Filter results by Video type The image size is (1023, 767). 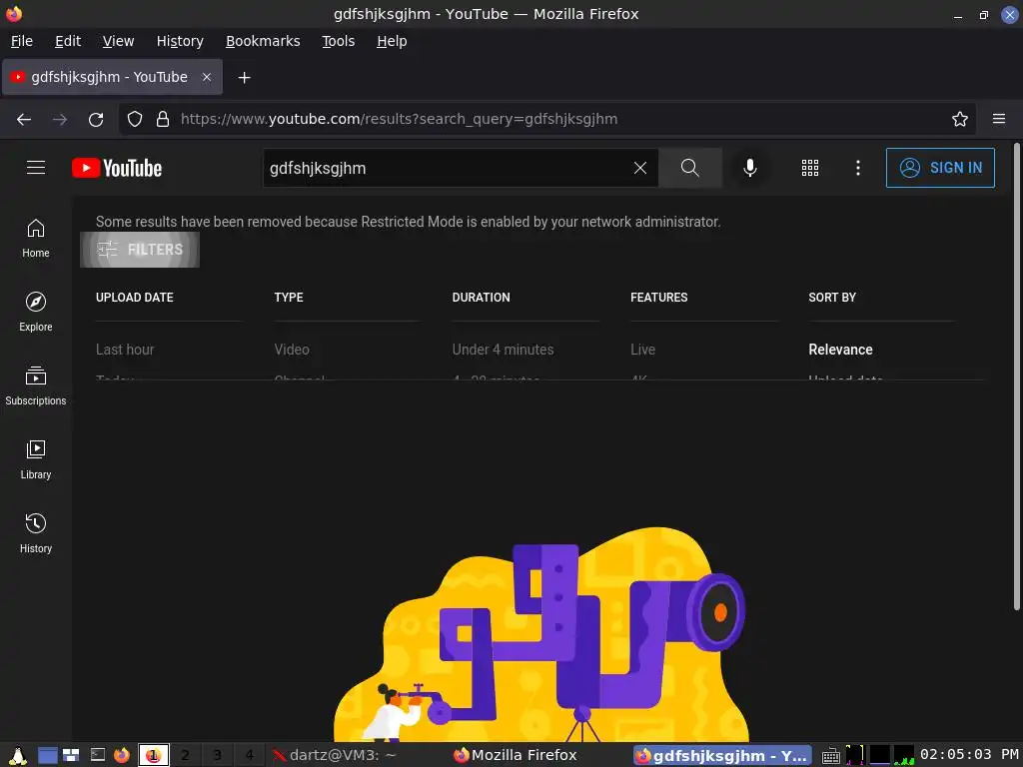pos(292,350)
